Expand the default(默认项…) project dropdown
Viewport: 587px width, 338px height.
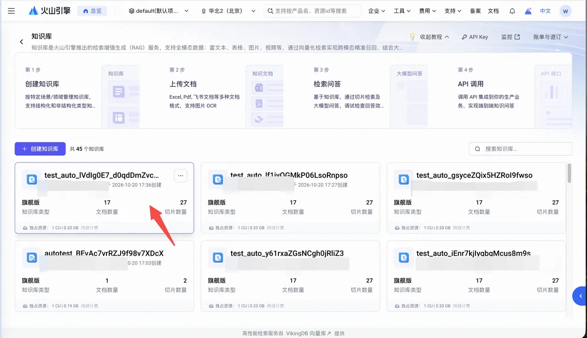tap(159, 11)
